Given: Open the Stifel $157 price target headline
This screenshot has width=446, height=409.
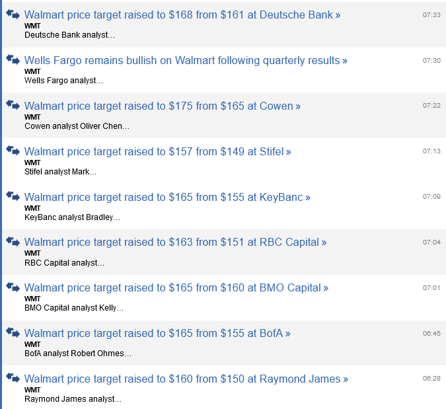Looking at the screenshot, I should 154,151.
